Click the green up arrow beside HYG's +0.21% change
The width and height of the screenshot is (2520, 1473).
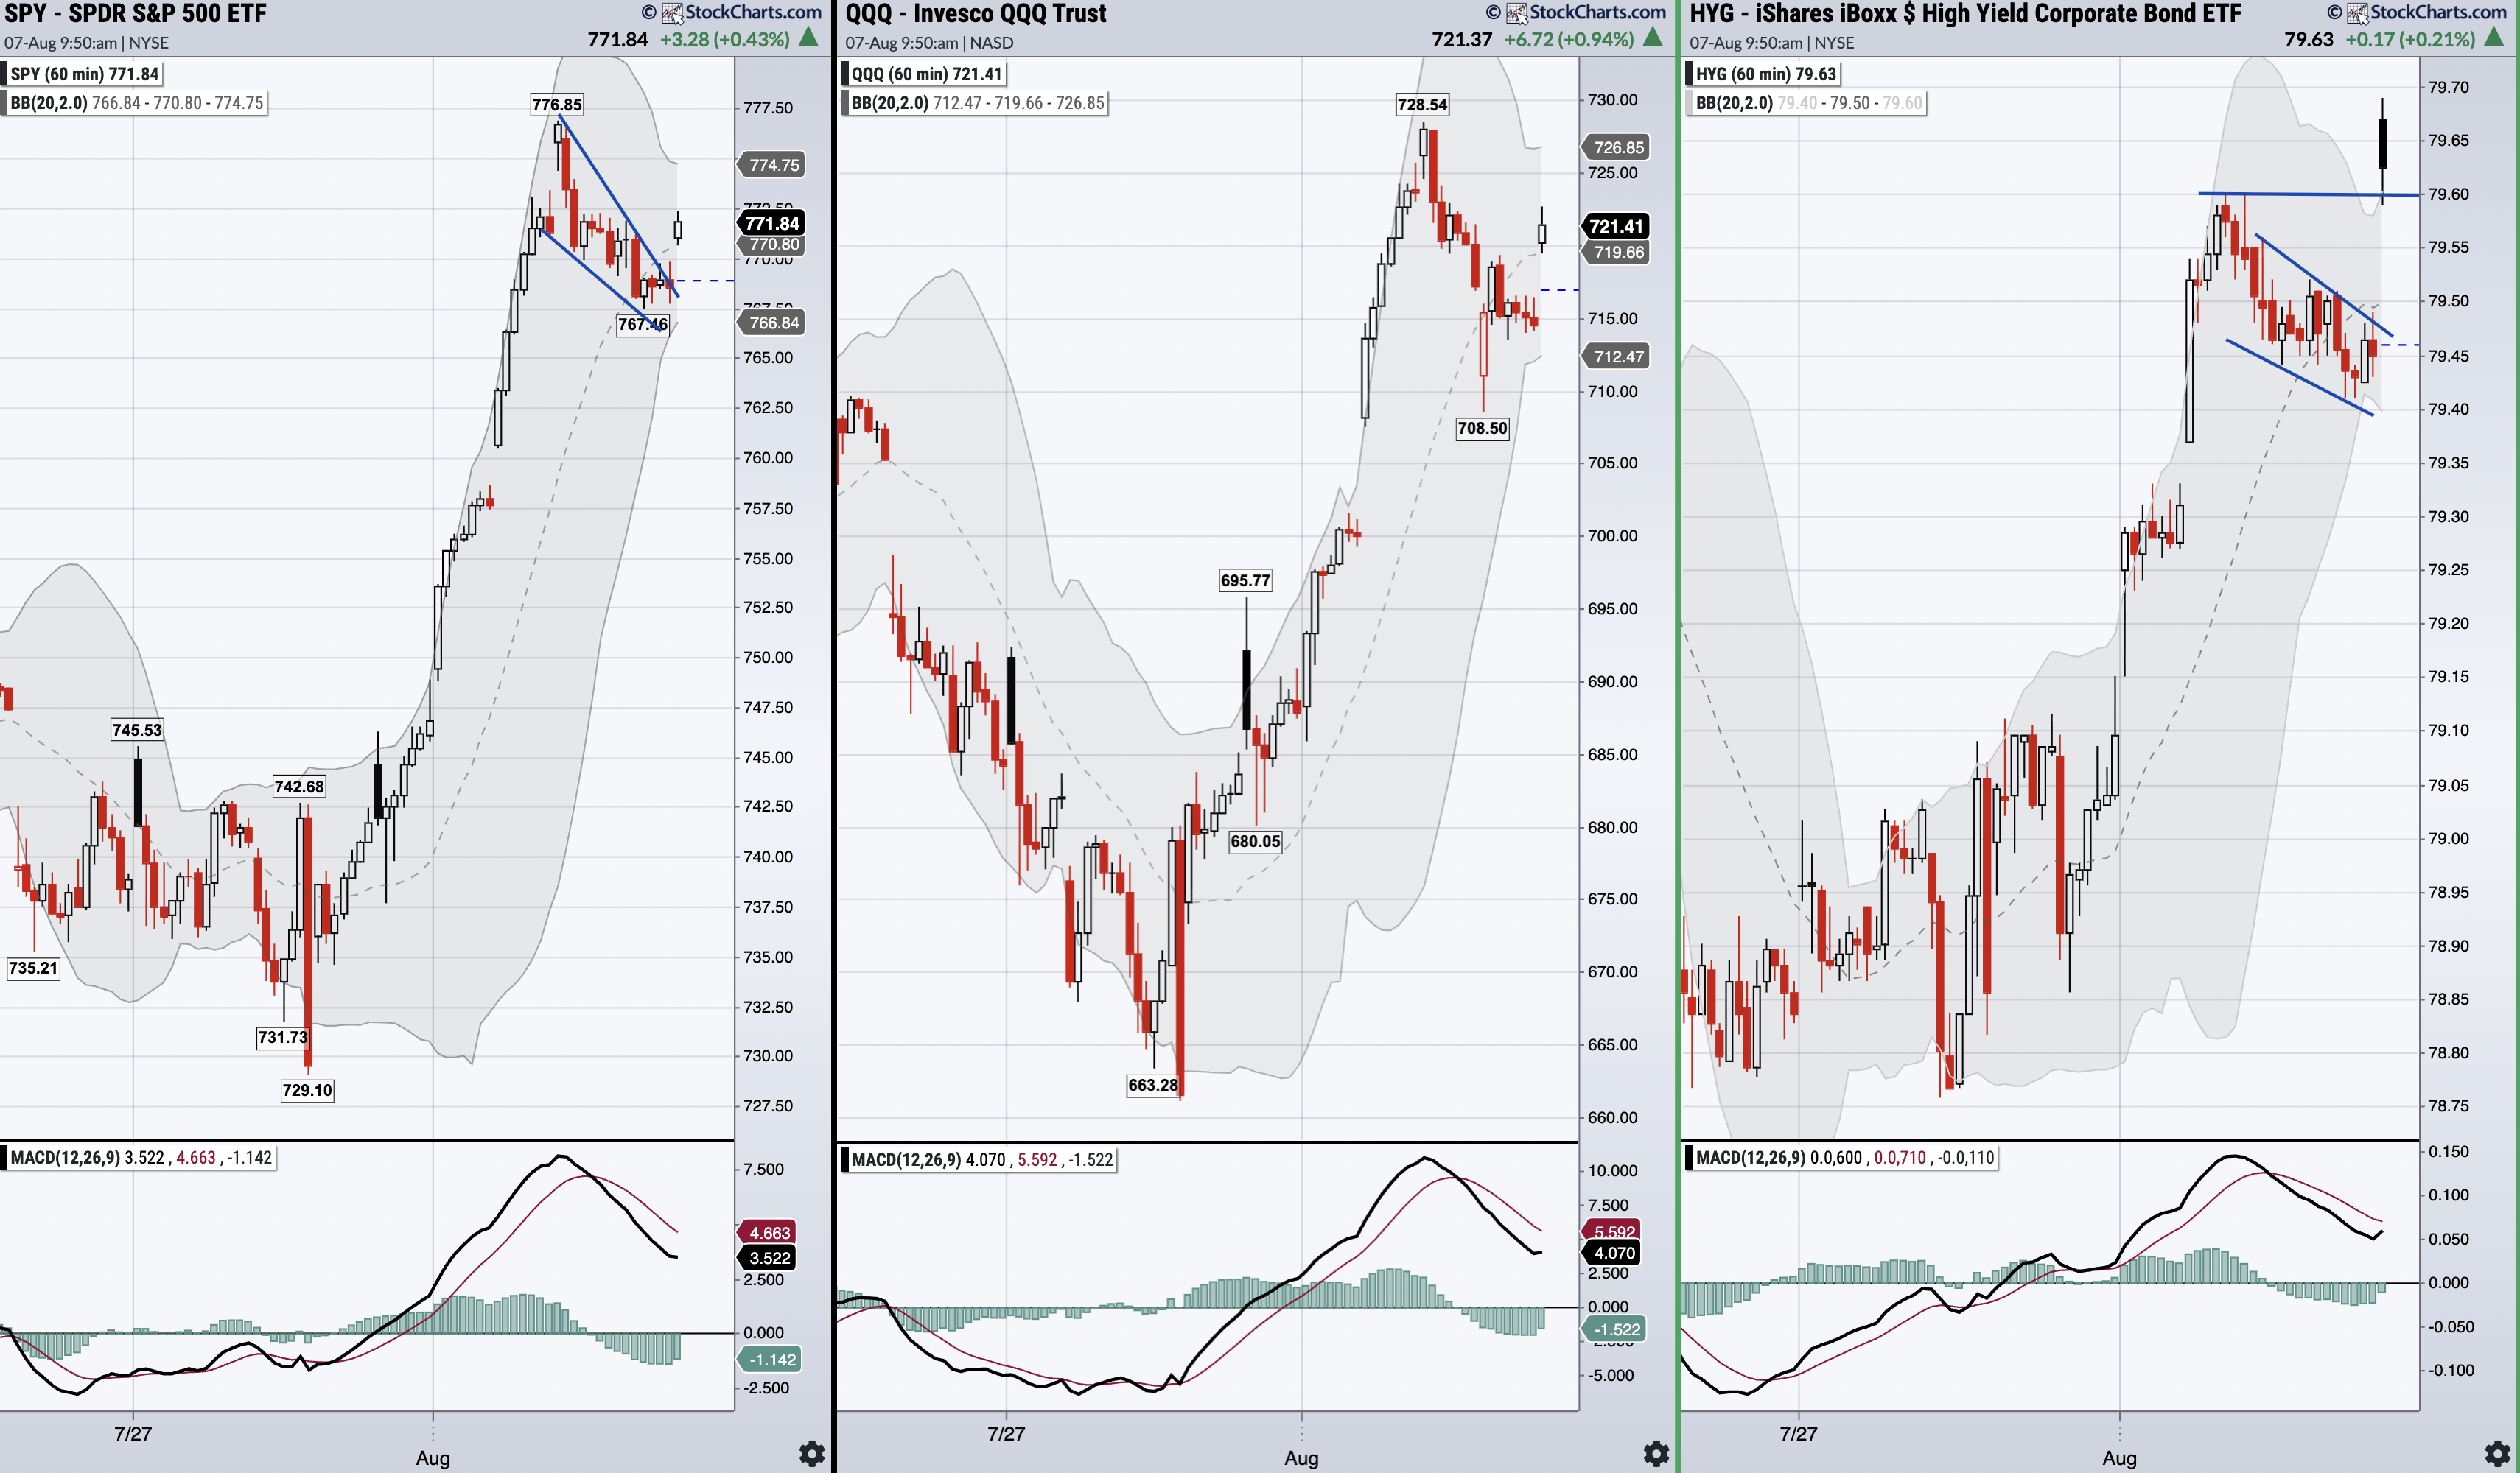click(x=2494, y=39)
